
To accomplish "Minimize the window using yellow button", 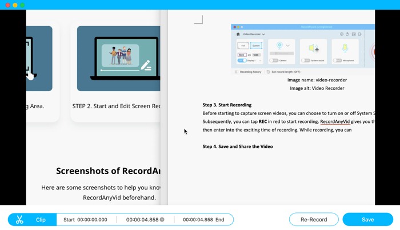I will [15, 5].
